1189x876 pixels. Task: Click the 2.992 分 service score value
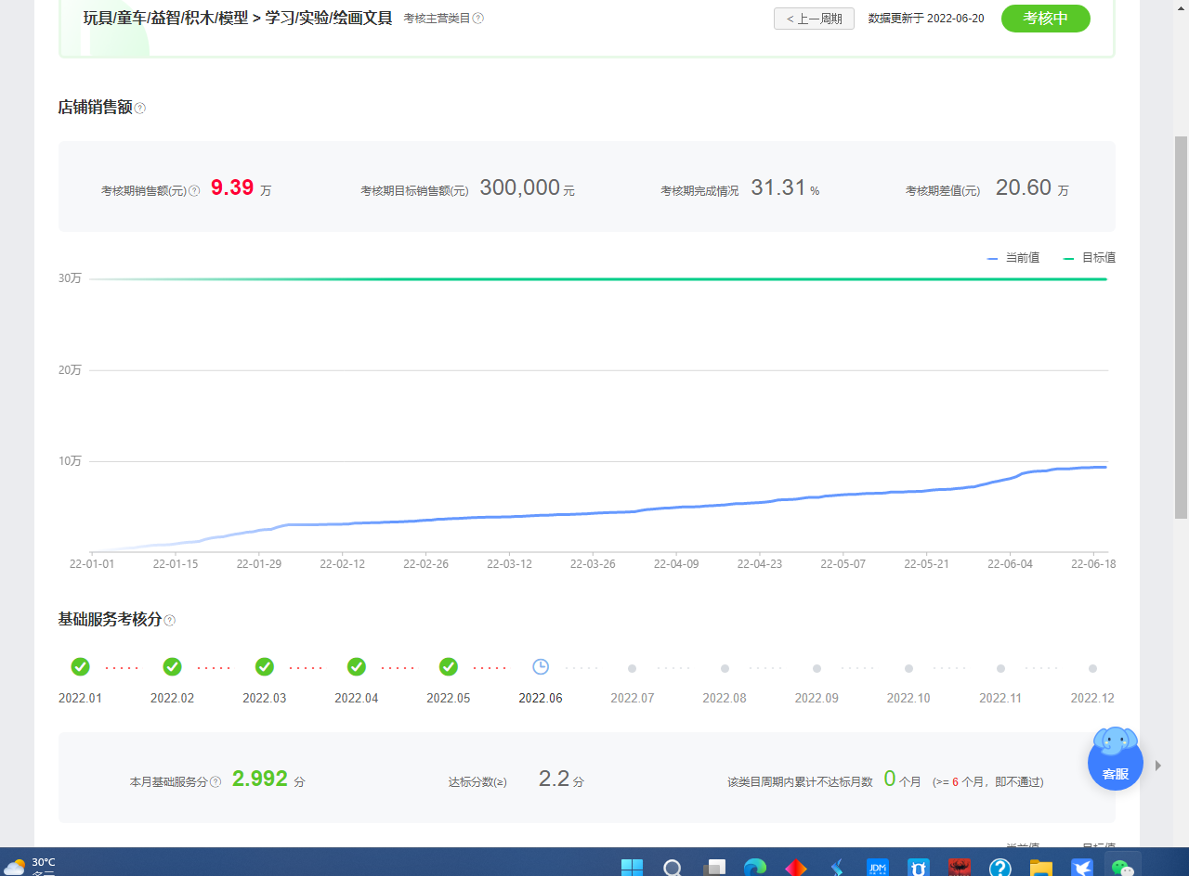268,779
